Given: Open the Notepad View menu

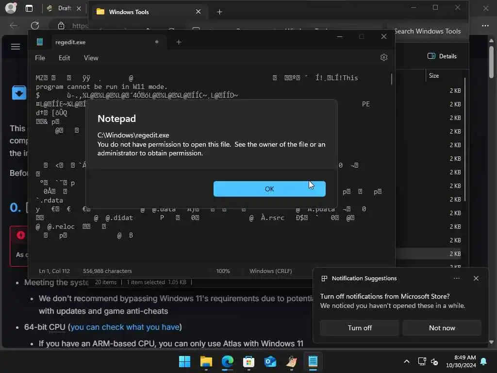Looking at the screenshot, I should [x=91, y=58].
